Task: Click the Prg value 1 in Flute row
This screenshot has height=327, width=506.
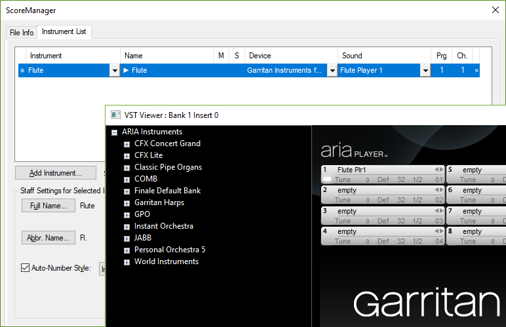Action: 442,70
